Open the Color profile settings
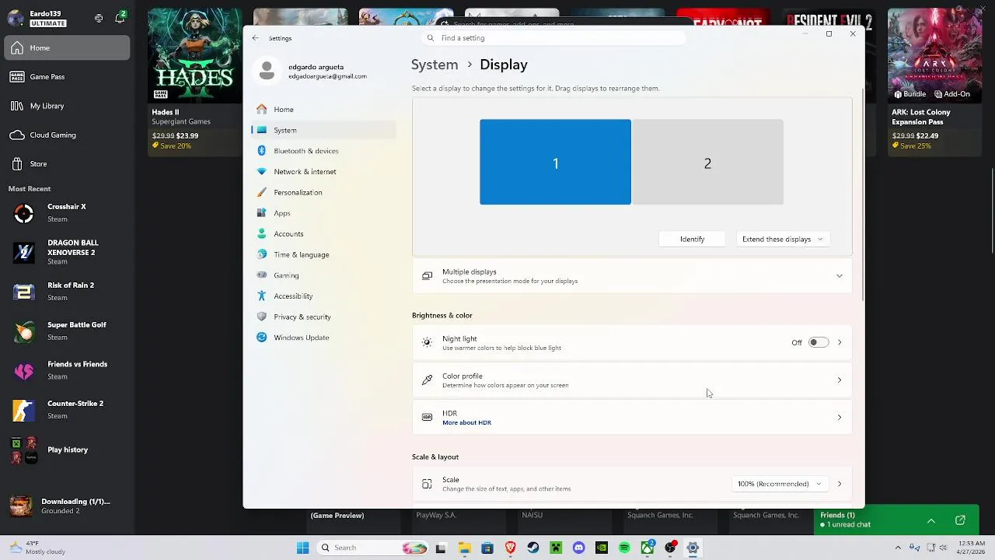 click(x=632, y=380)
